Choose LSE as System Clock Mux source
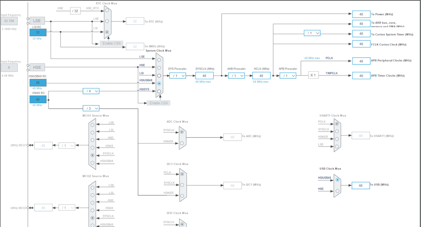Image resolution: width=421 pixels, height=227 pixels. (x=159, y=60)
